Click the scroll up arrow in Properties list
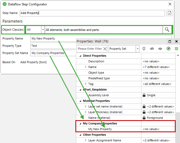The image size is (180, 143). pos(178,55)
